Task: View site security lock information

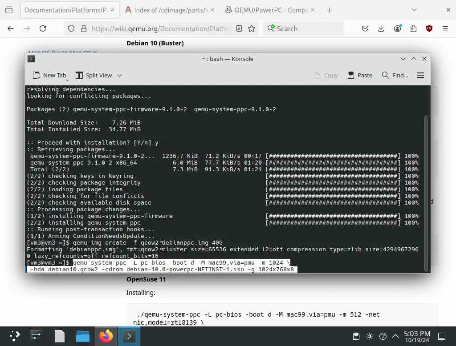Action: coord(84,28)
